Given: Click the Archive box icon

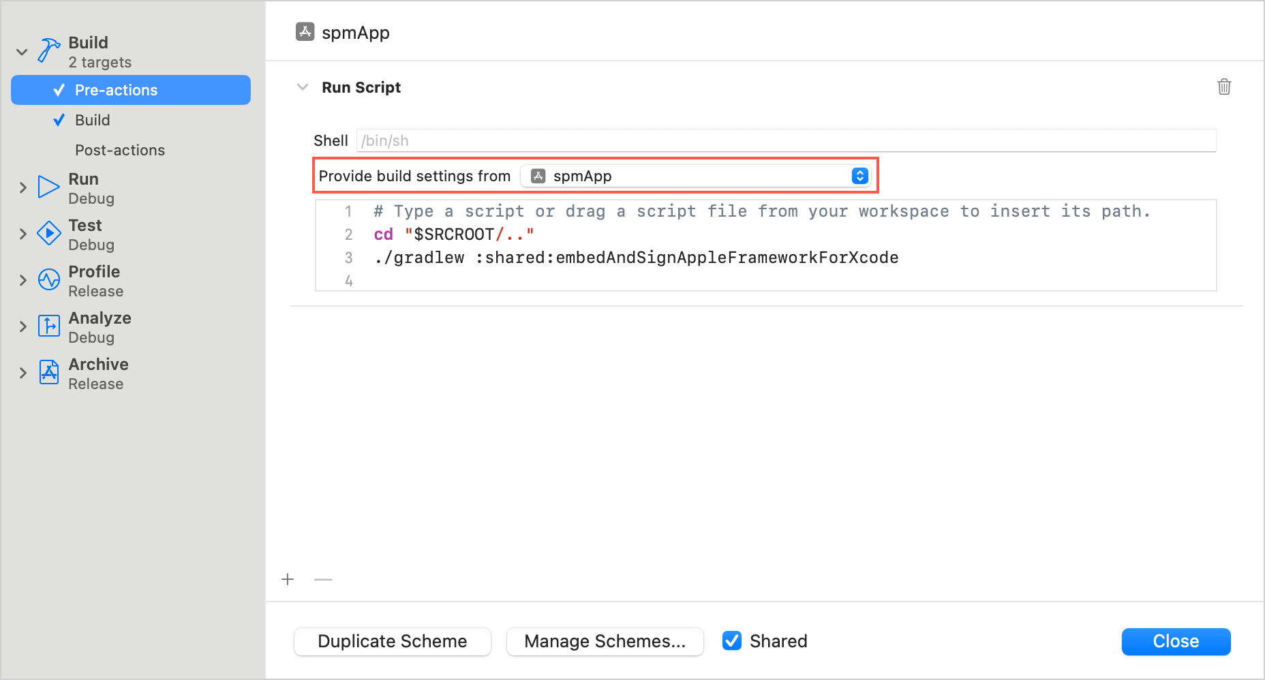Looking at the screenshot, I should tap(48, 372).
